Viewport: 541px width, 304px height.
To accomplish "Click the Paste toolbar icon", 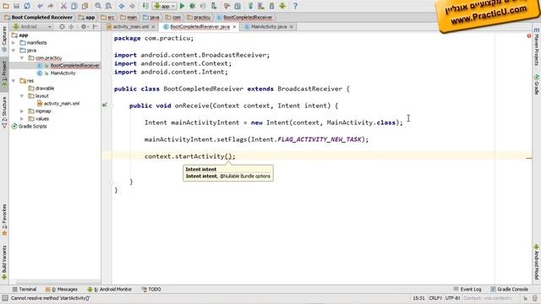I will [85, 6].
